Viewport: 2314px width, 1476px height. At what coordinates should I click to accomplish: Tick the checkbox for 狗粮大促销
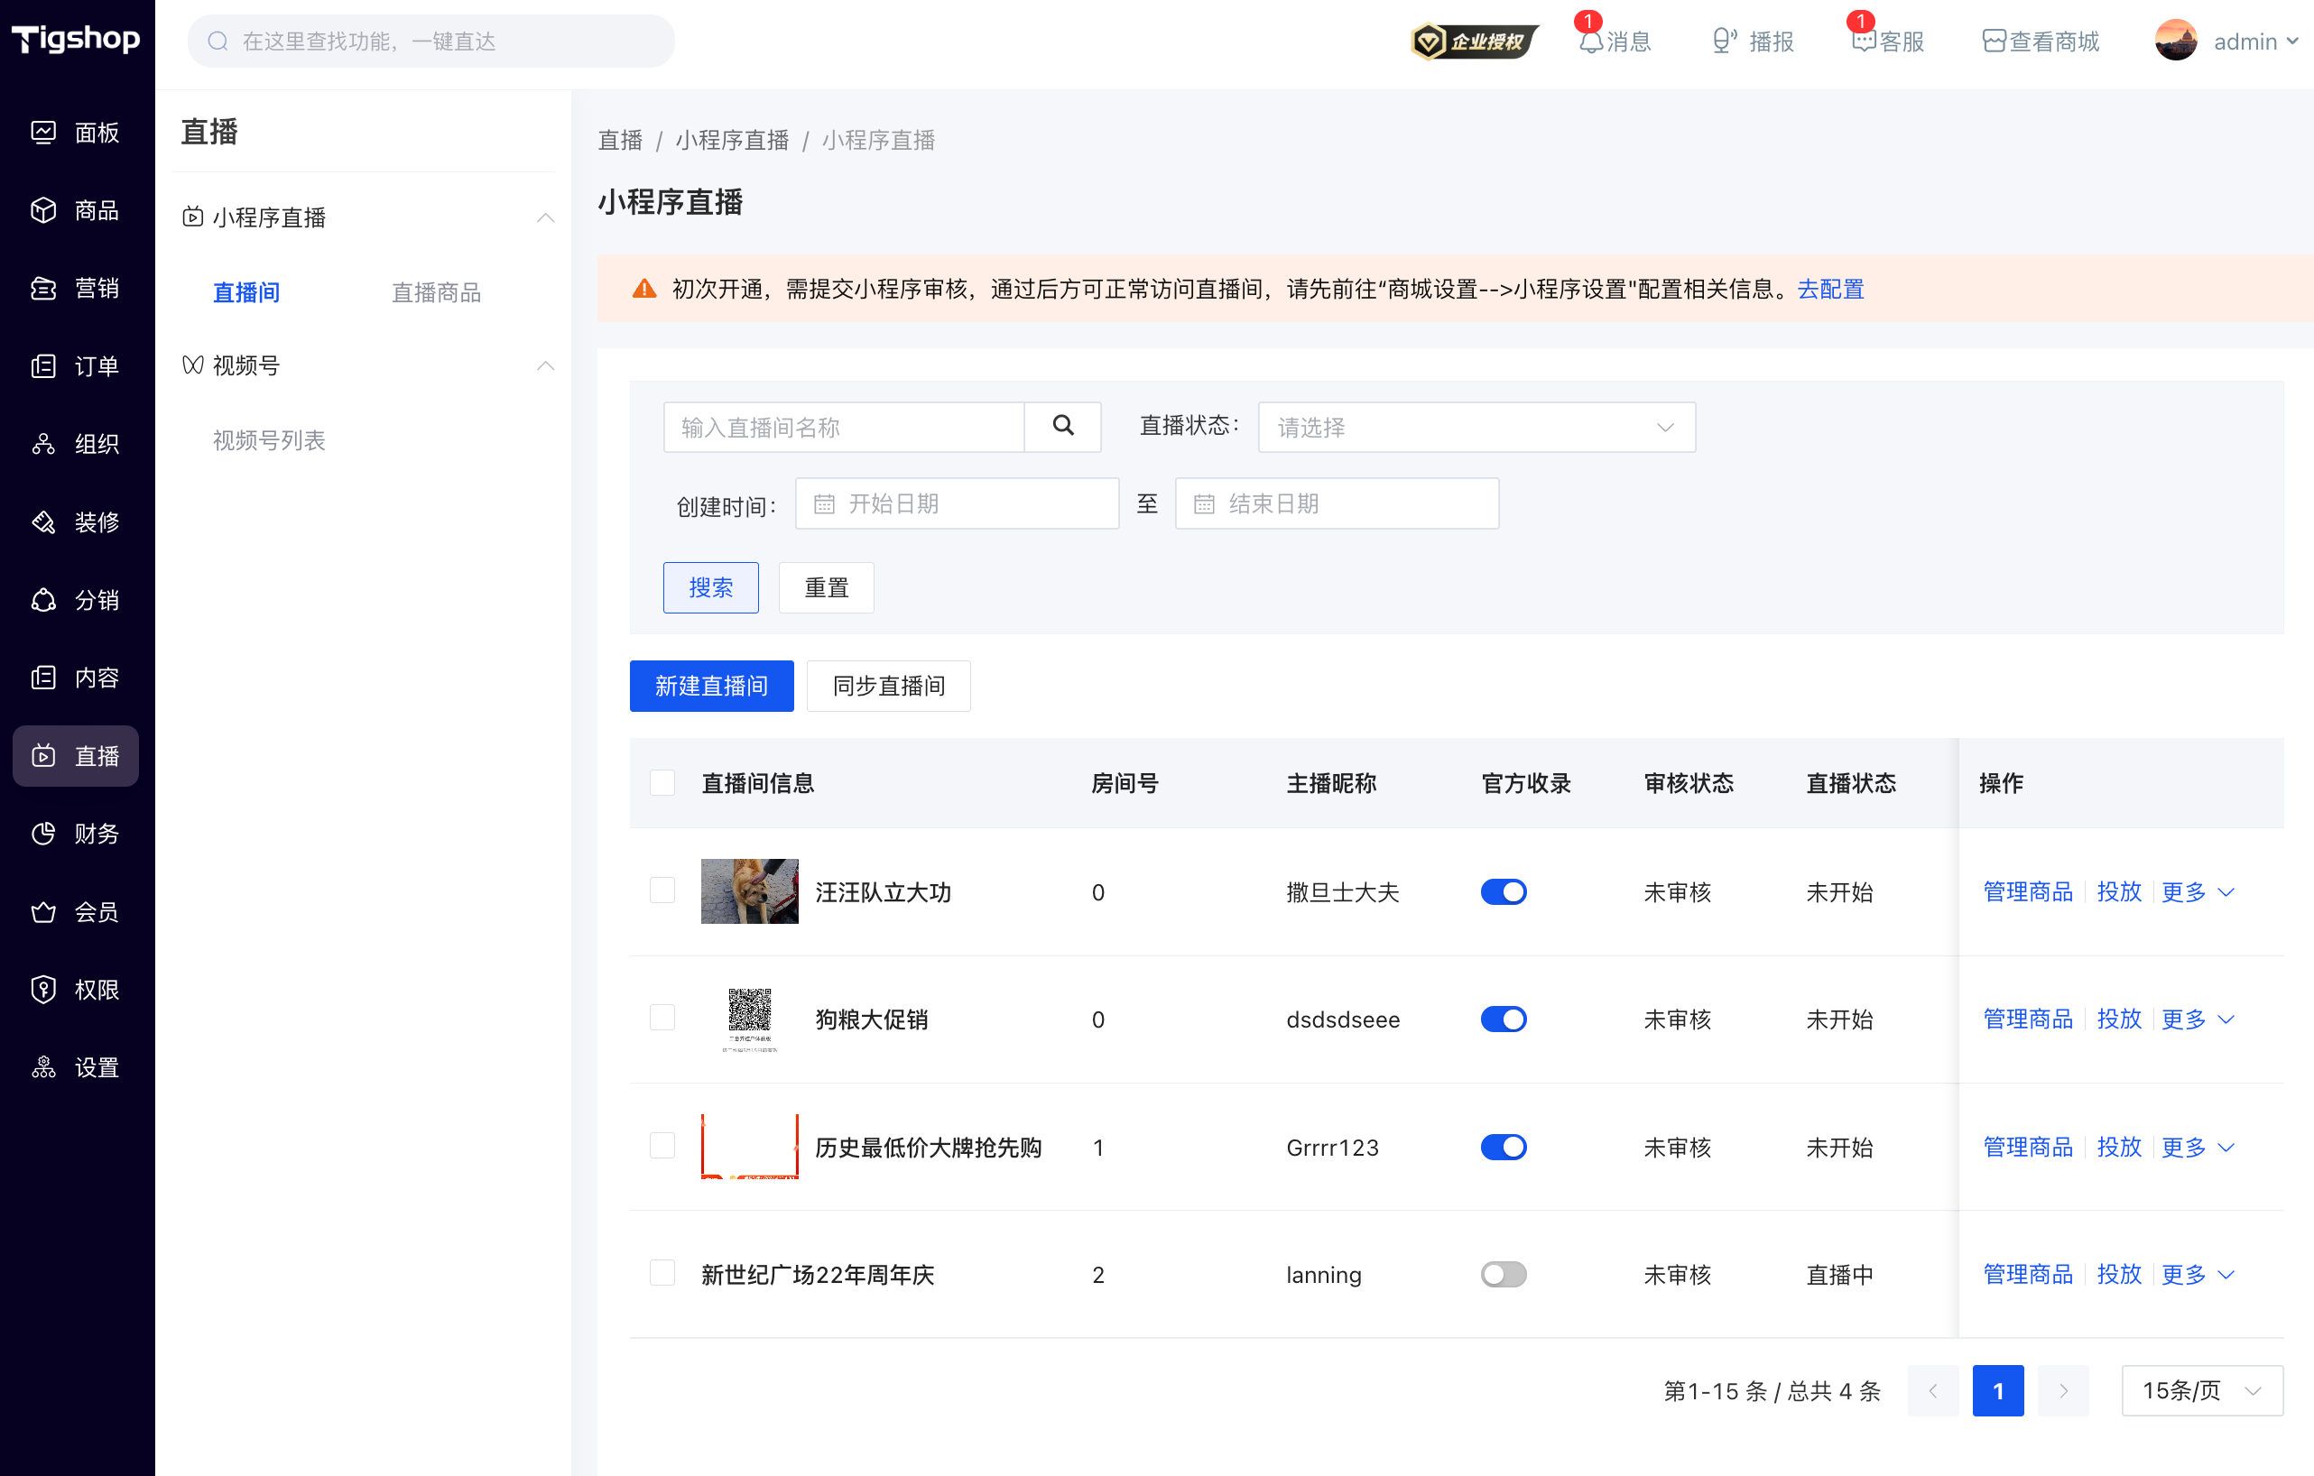point(662,1018)
